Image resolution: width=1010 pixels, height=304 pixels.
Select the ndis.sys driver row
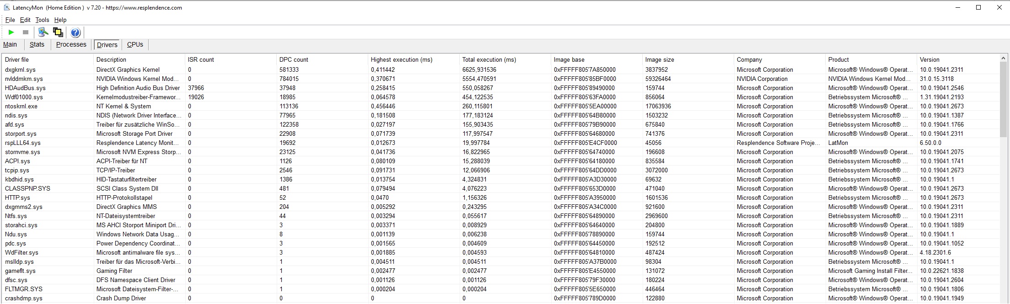(x=501, y=115)
